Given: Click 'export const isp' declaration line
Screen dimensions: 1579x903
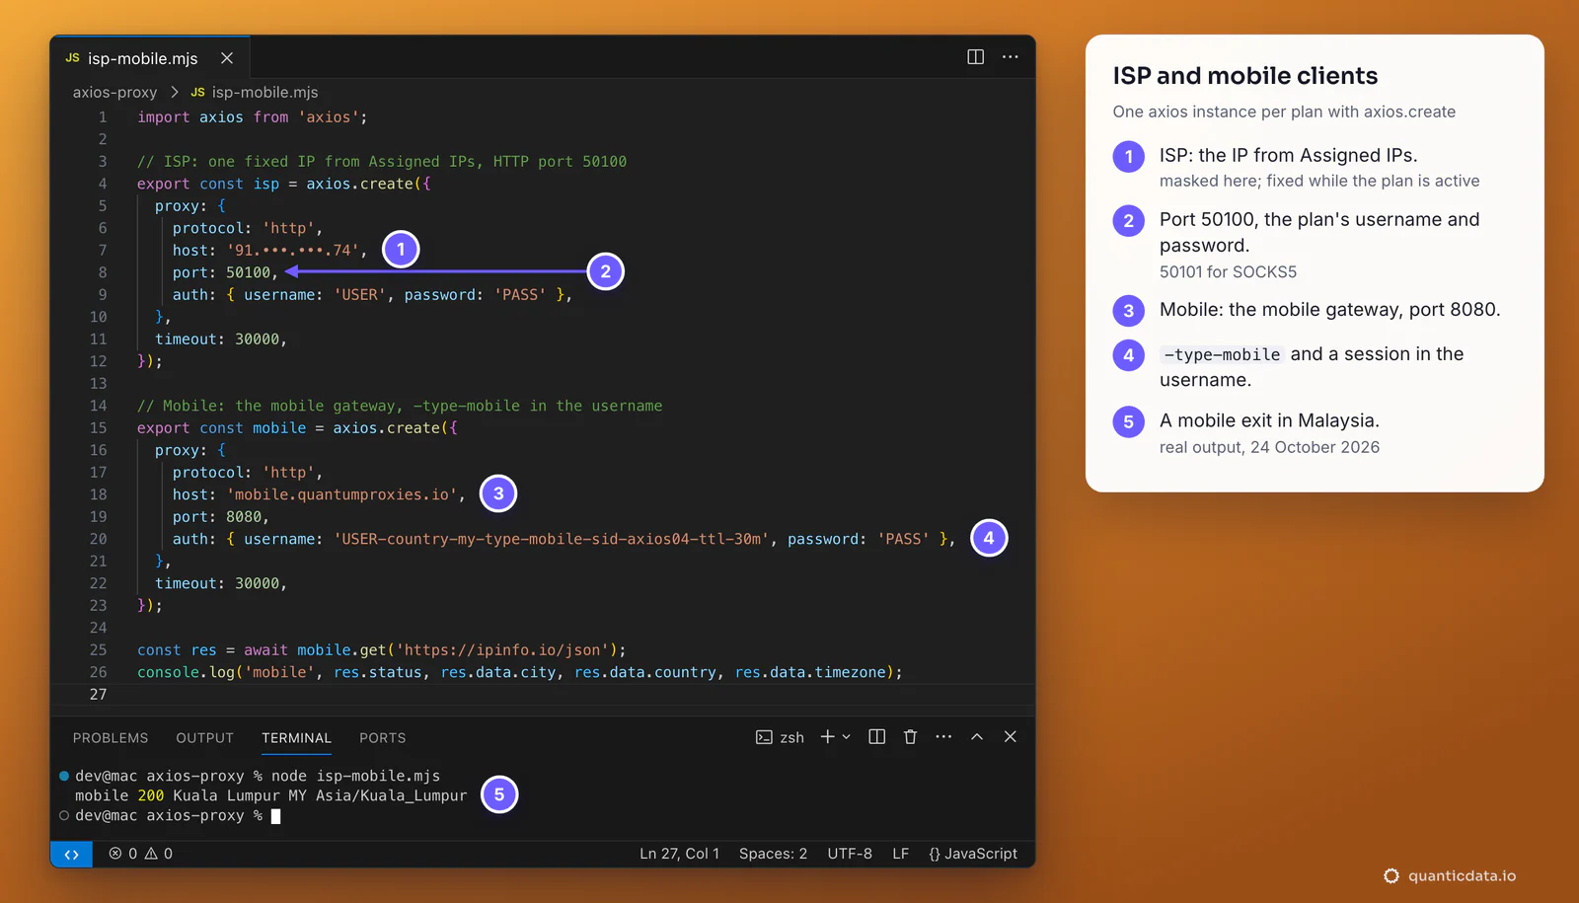Looking at the screenshot, I should point(284,184).
